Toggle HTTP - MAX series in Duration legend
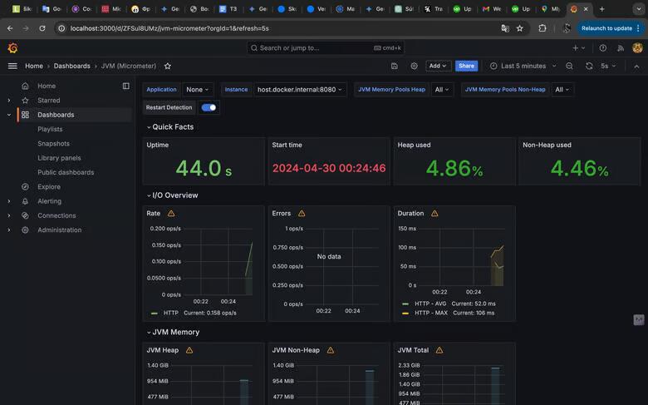 (430, 313)
